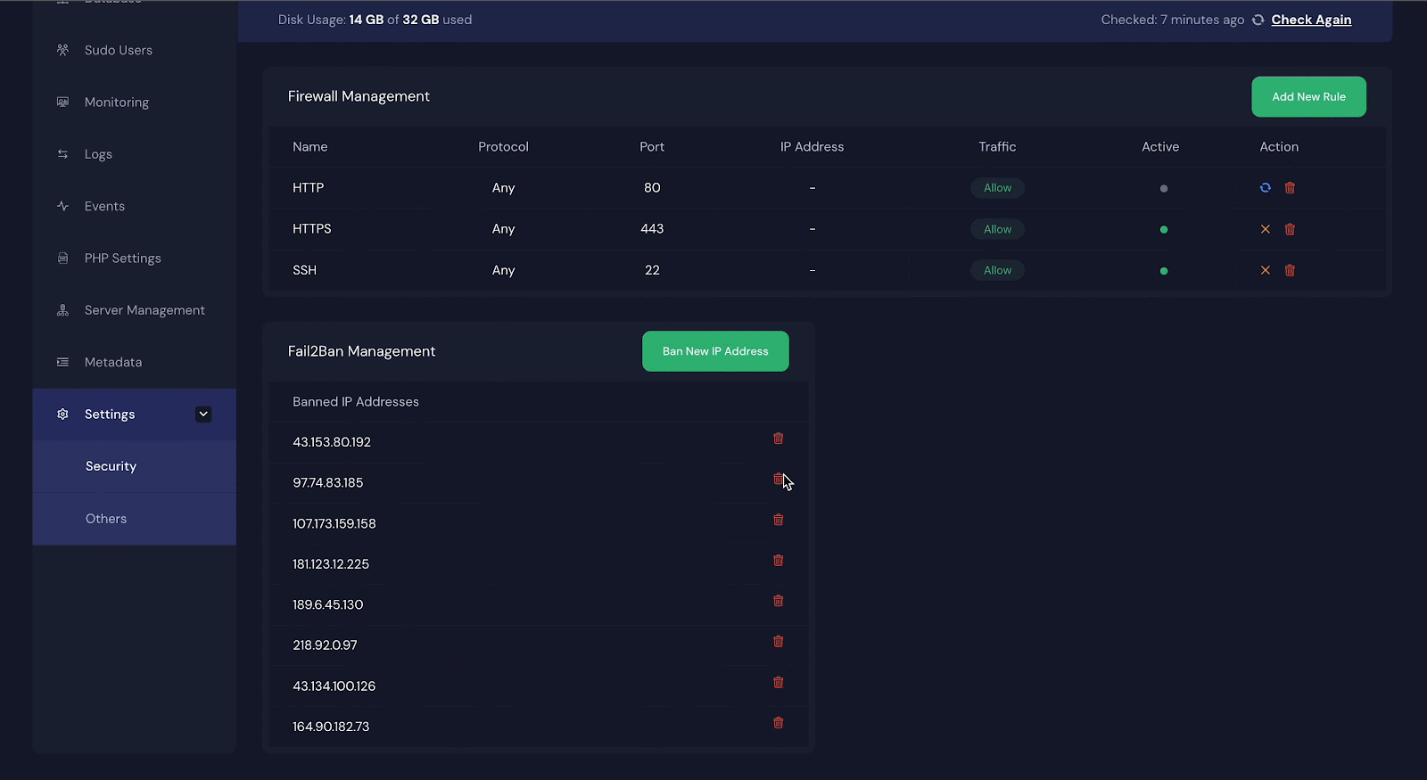Go to PHP Settings in sidebar
Image resolution: width=1427 pixels, height=780 pixels.
[x=122, y=259]
